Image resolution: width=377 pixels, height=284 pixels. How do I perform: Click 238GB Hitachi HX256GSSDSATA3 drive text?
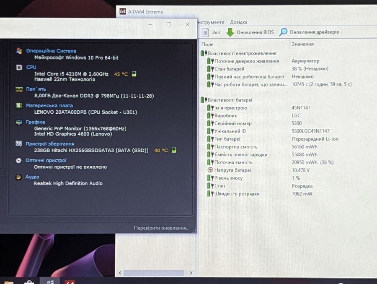[x=91, y=150]
